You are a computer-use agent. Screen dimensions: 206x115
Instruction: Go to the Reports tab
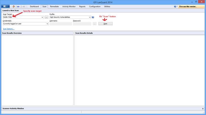[82, 6]
